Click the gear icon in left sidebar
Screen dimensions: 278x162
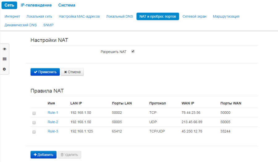[4, 69]
